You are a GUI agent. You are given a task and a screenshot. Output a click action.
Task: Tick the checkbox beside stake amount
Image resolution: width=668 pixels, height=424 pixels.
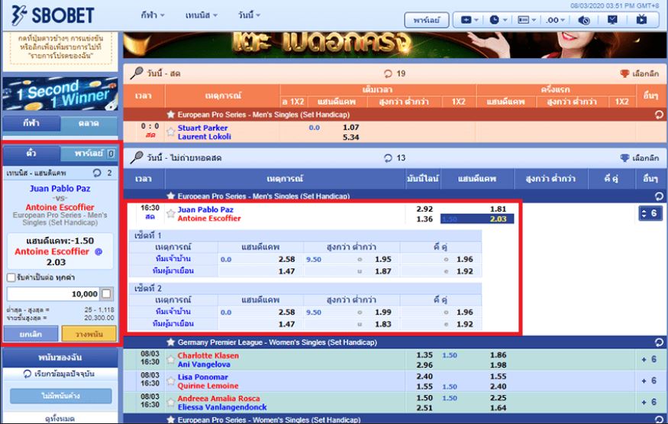107,293
